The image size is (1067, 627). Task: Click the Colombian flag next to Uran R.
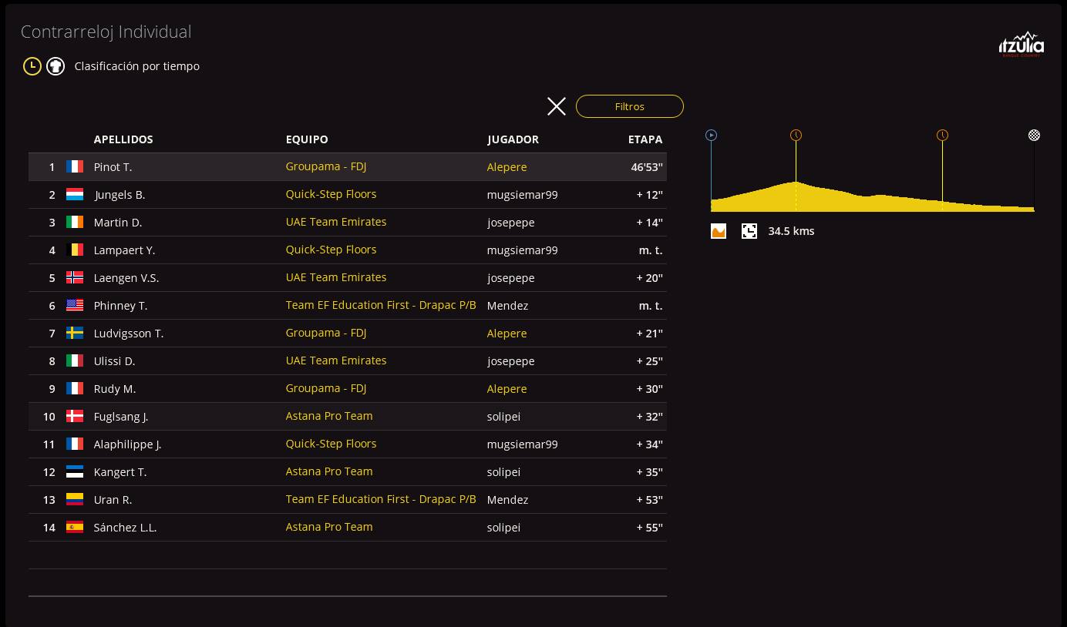coord(75,499)
